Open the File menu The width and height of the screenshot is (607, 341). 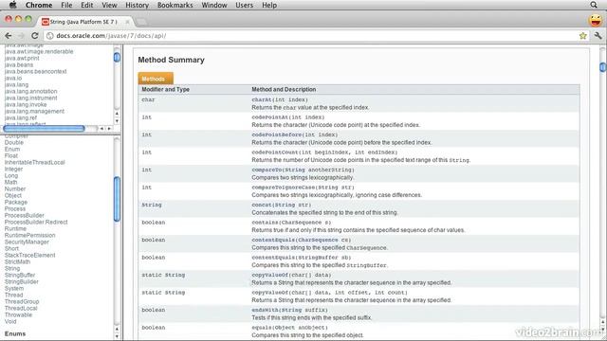[x=66, y=5]
